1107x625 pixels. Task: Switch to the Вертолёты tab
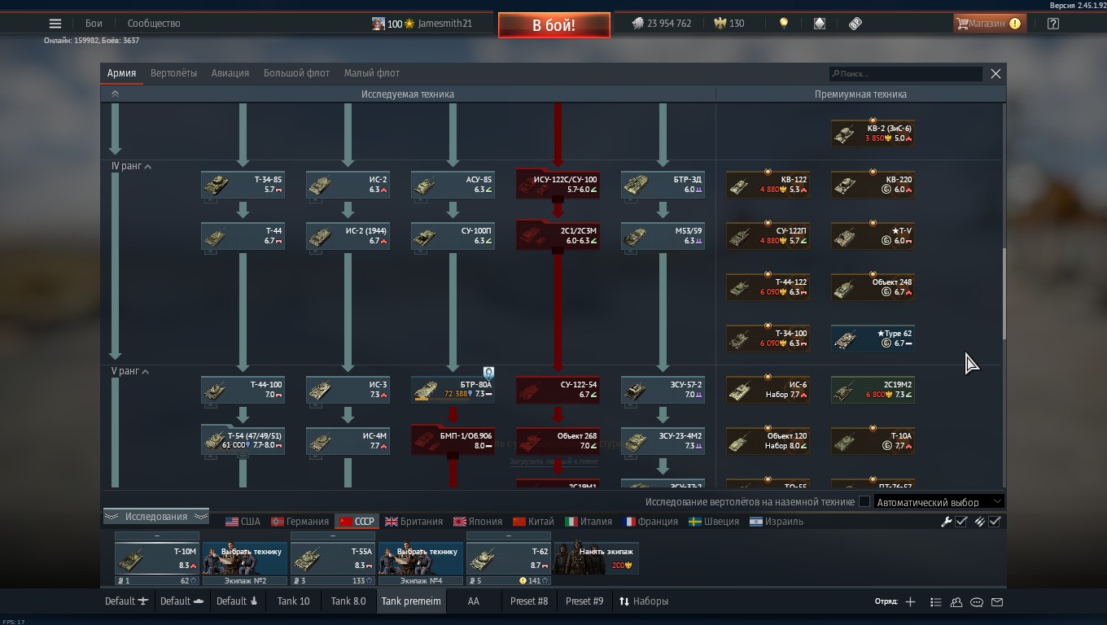173,73
